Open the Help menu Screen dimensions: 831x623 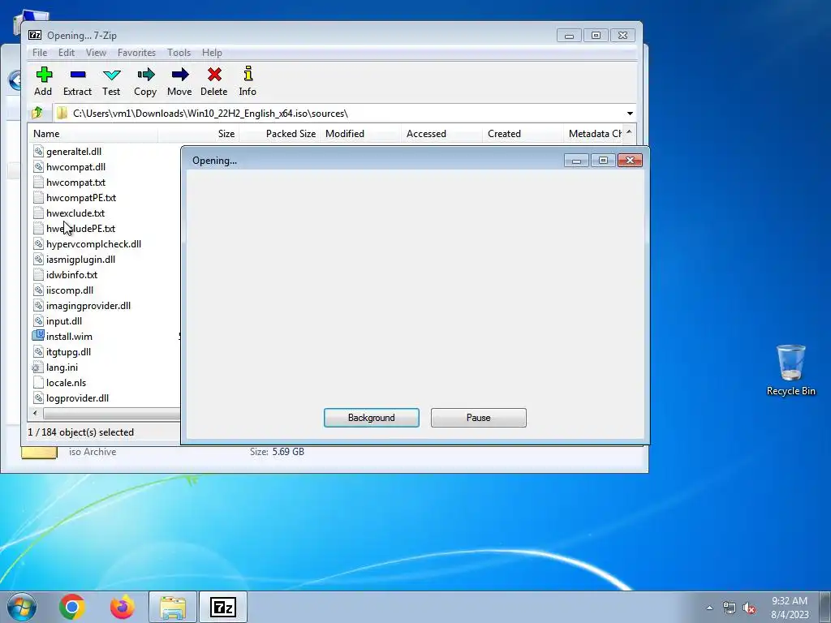coord(212,53)
